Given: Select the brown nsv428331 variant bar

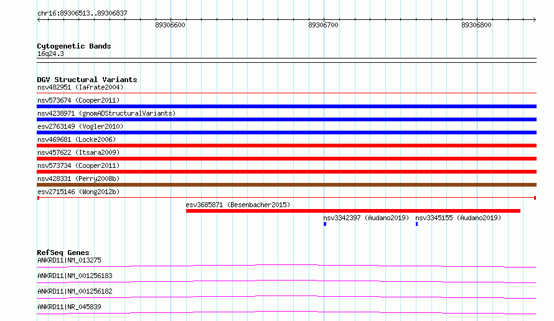Looking at the screenshot, I should pyautogui.click(x=286, y=185).
